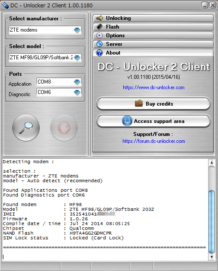Screen dimensions: 218x271
Task: Click the v1.00.1180 (2015/04/16) version text
Action: coord(154,77)
